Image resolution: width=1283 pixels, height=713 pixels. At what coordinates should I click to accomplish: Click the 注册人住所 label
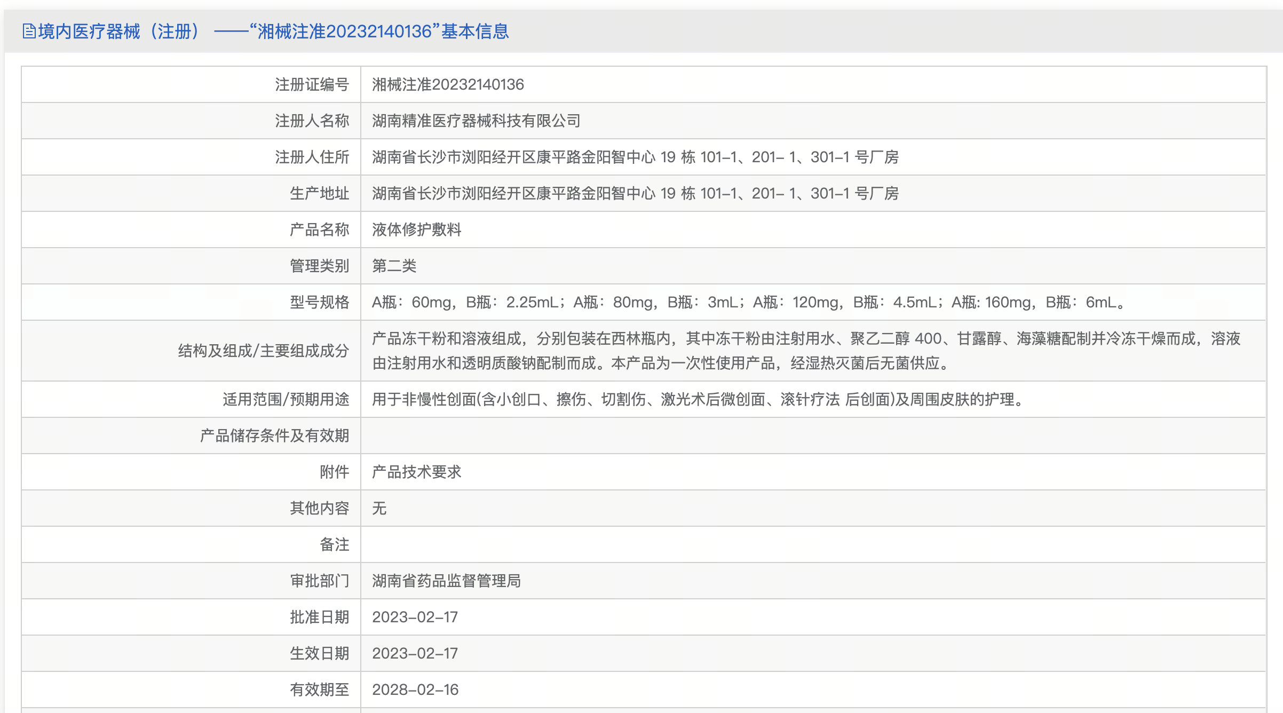point(312,157)
